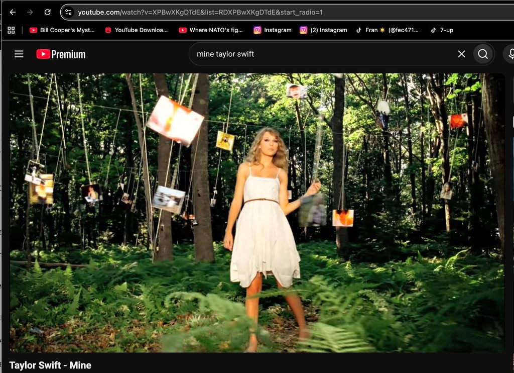Start voice search with microphone
514x373 pixels.
[x=510, y=54]
